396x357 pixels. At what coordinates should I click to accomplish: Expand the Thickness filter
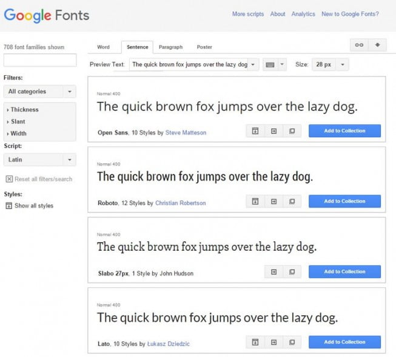24,110
